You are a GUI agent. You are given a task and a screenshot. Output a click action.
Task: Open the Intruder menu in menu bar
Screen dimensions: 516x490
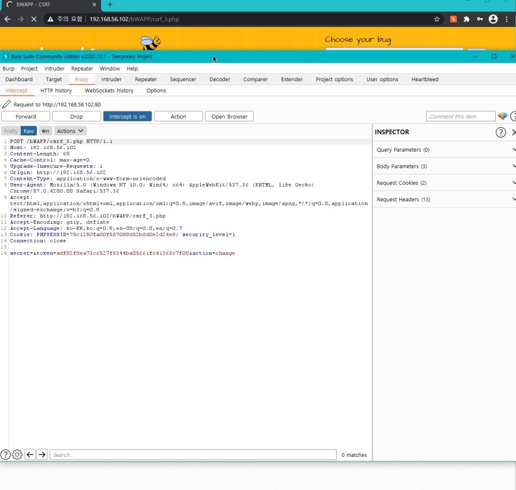(54, 68)
